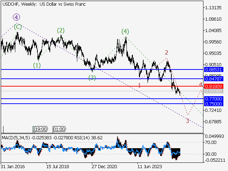Click the purple circled 4 wave label
228x171 pixels.
tap(16, 17)
